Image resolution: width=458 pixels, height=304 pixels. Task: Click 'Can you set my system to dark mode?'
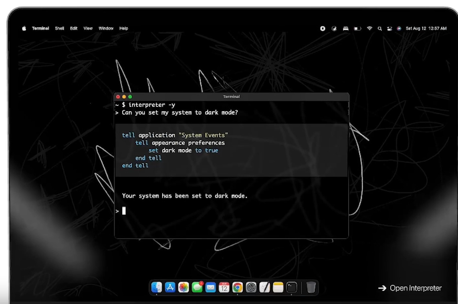coord(180,113)
